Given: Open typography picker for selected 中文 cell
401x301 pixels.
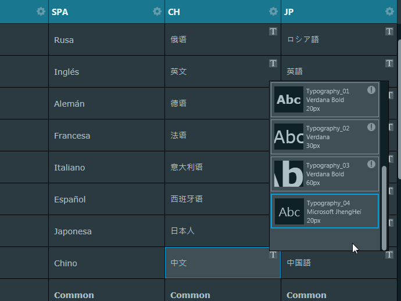Looking at the screenshot, I should (x=273, y=255).
